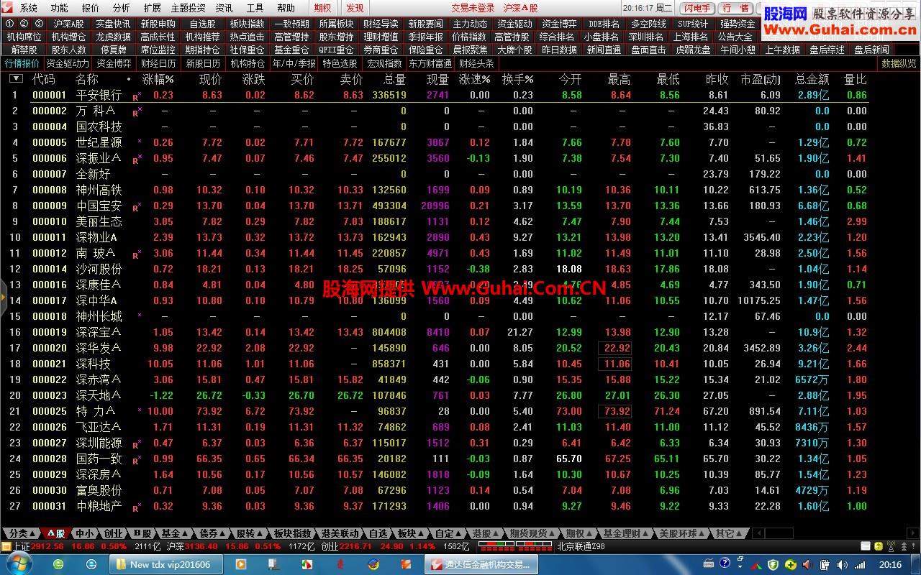Open the 报价 menu

tap(91, 8)
